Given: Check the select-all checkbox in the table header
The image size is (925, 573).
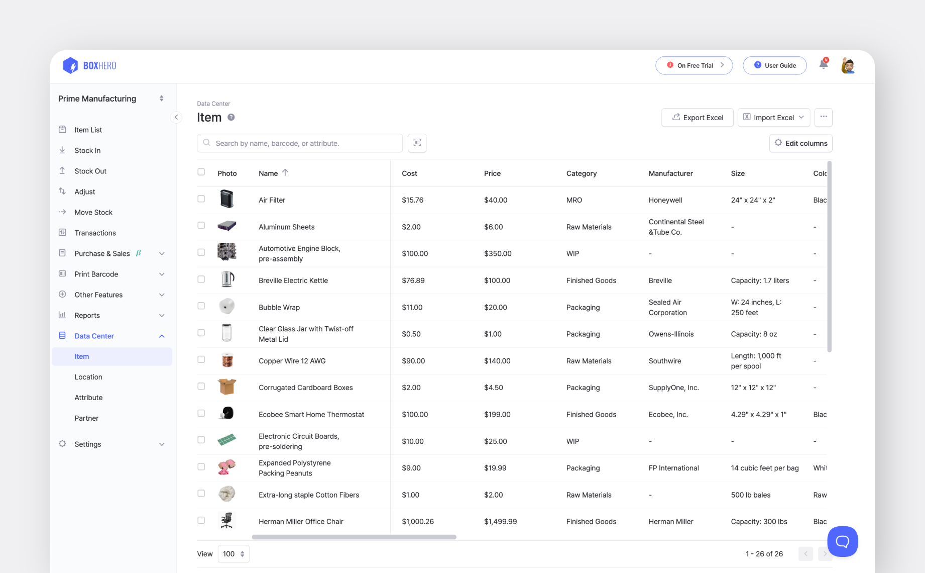Looking at the screenshot, I should pos(201,171).
